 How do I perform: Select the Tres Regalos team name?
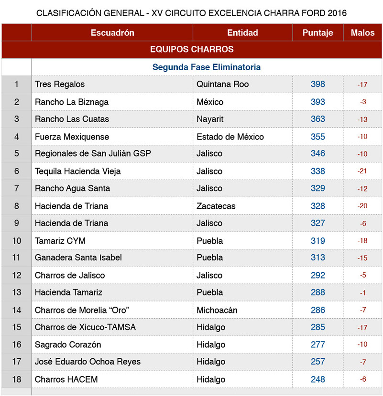(x=60, y=84)
